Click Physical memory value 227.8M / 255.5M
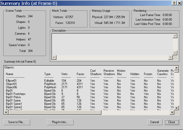The width and height of the screenshot is (183, 130). pos(115,17)
